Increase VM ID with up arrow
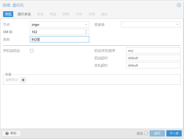Screen dimensions: 184x139 86,31
